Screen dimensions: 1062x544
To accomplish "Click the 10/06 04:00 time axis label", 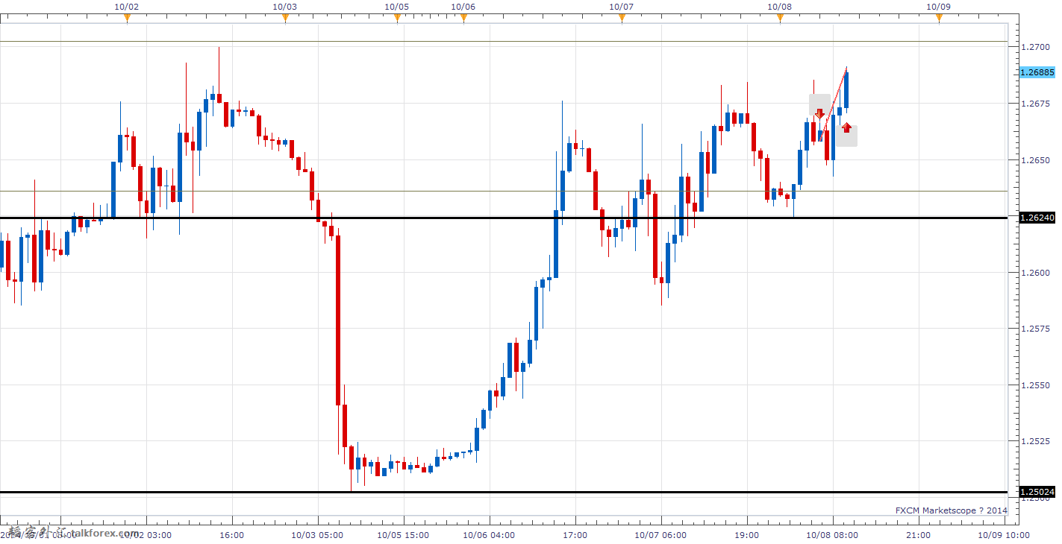I will click(x=489, y=534).
